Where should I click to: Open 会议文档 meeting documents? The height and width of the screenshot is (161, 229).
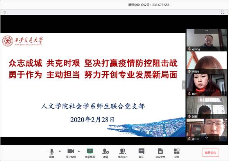(x=160, y=153)
